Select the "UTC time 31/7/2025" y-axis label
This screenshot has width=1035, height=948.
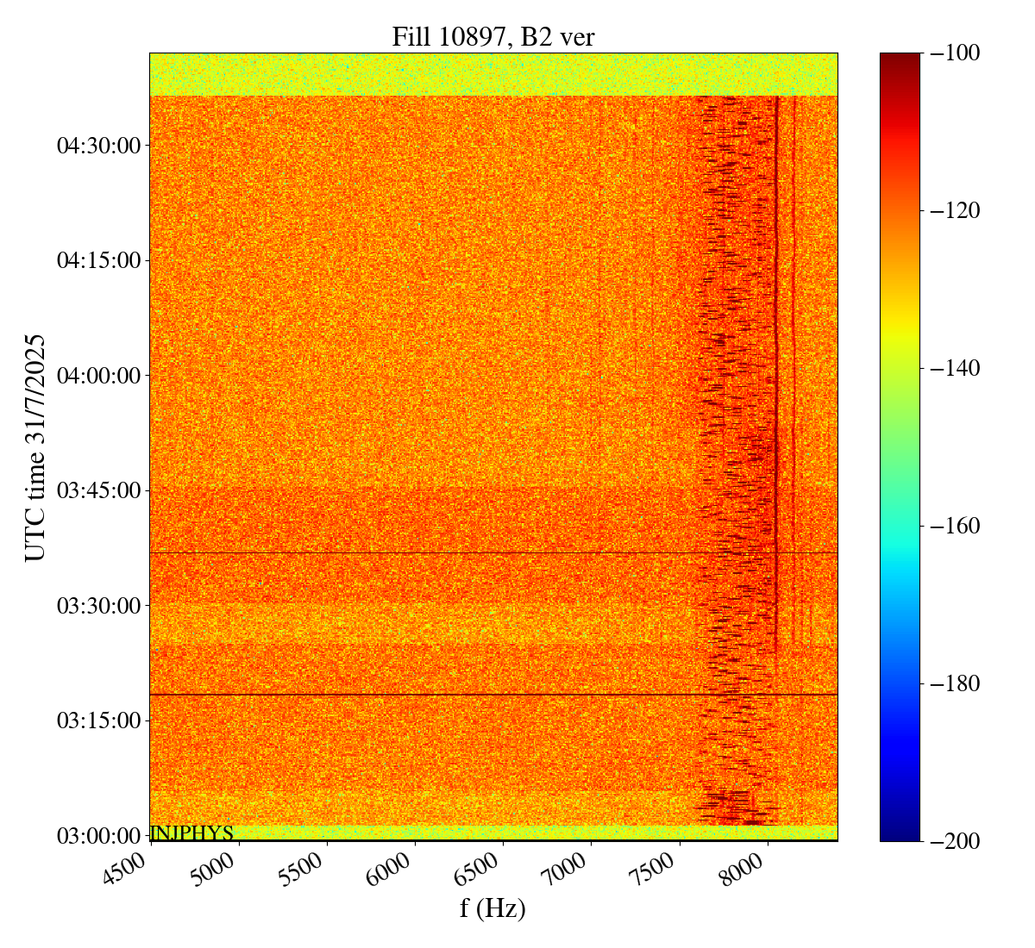tap(35, 447)
